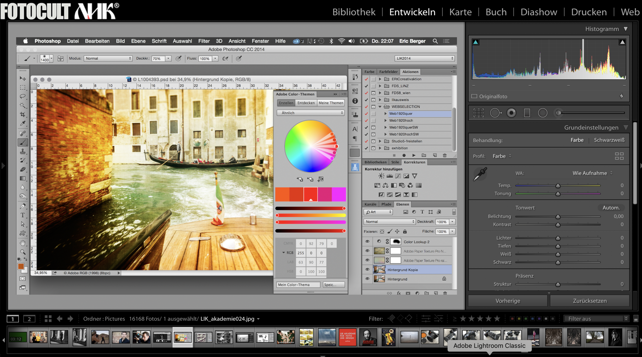The height and width of the screenshot is (357, 642).
Task: Switch to the Farbfelder tab
Action: pos(388,72)
